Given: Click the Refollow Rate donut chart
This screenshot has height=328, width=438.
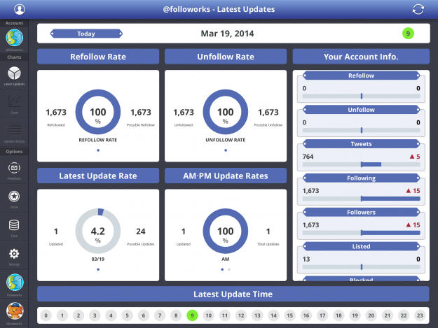Looking at the screenshot, I should [97, 112].
